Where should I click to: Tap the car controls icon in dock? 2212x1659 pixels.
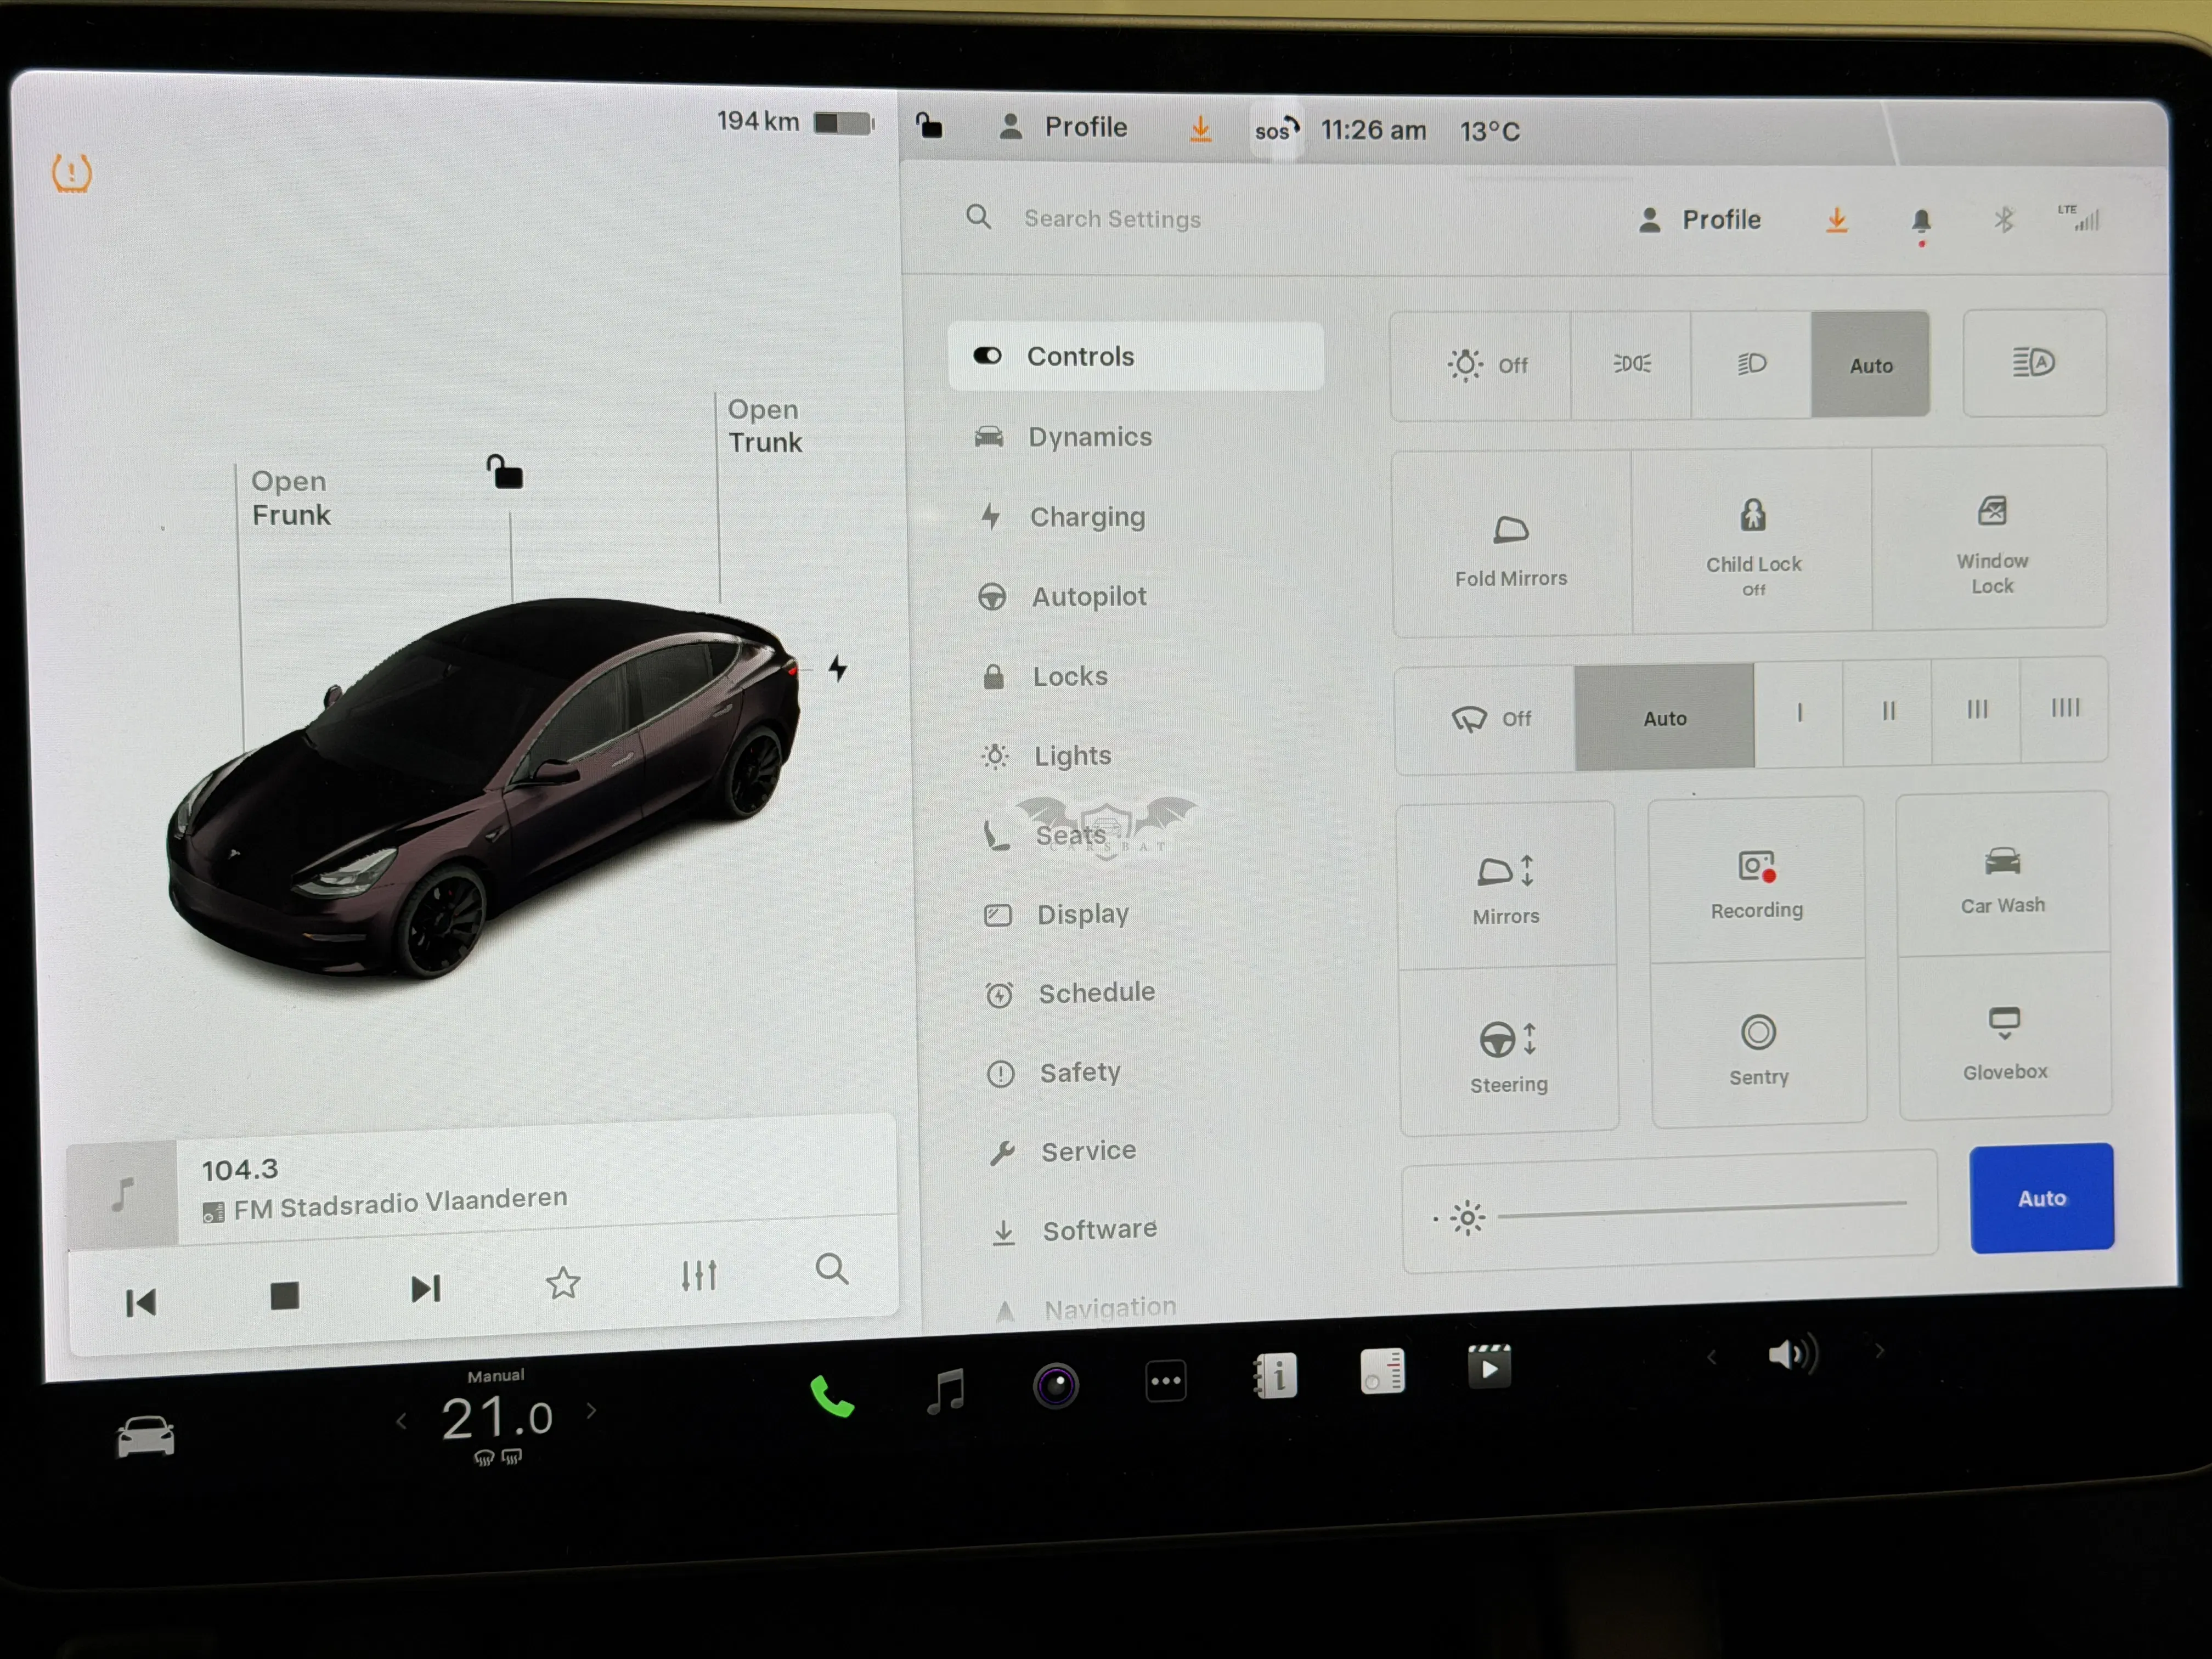[x=146, y=1438]
